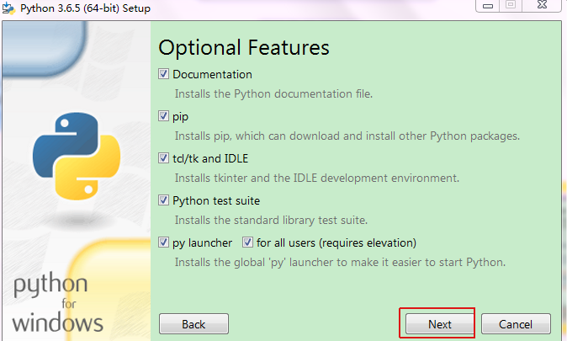Screen dimensions: 567x341
Task: Click the 'Python 3.6.5 (64-bit) Setup' title
Action: pos(85,8)
